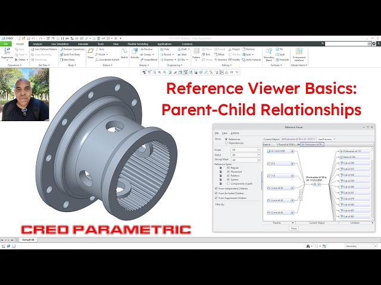Pick the Revolve tool

click(x=146, y=49)
